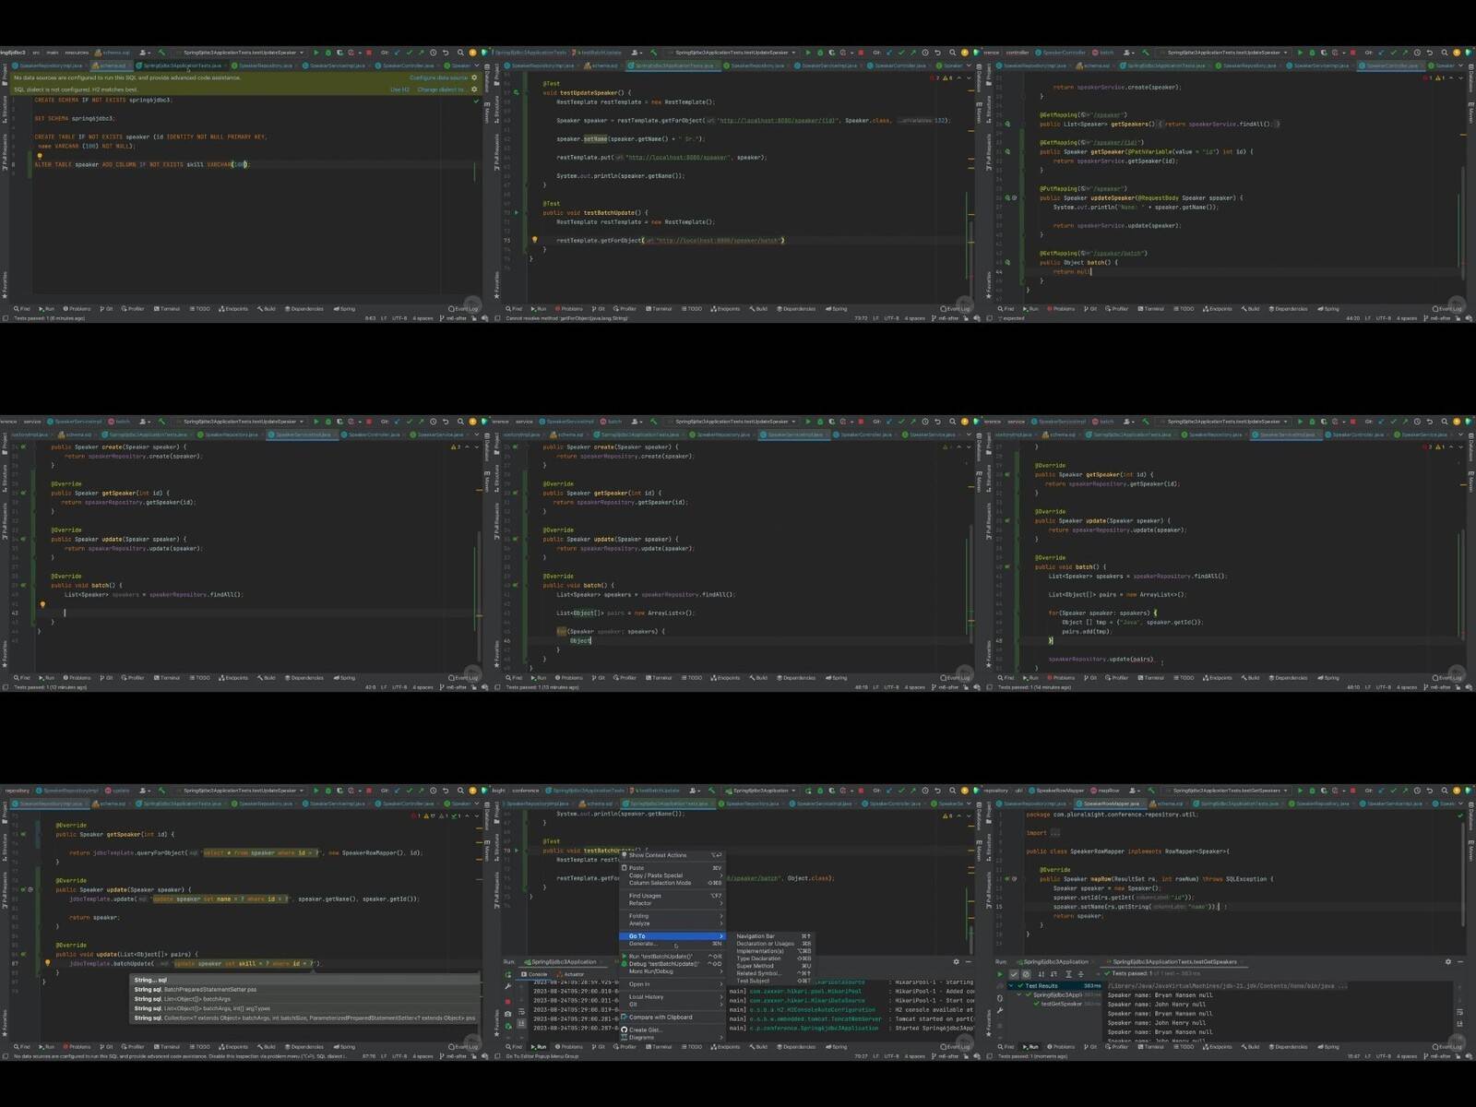
Task: Collapse Spring6jdbc3App node in test tree
Action: pyautogui.click(x=1019, y=994)
